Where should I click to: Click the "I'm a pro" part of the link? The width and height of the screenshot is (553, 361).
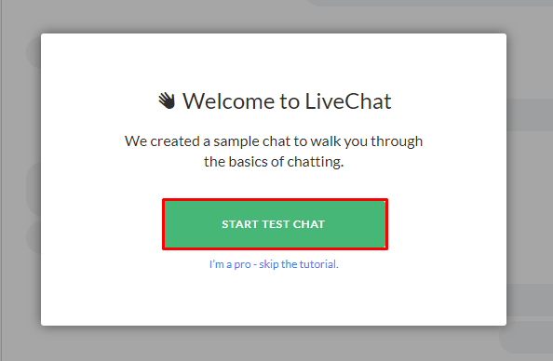click(230, 264)
